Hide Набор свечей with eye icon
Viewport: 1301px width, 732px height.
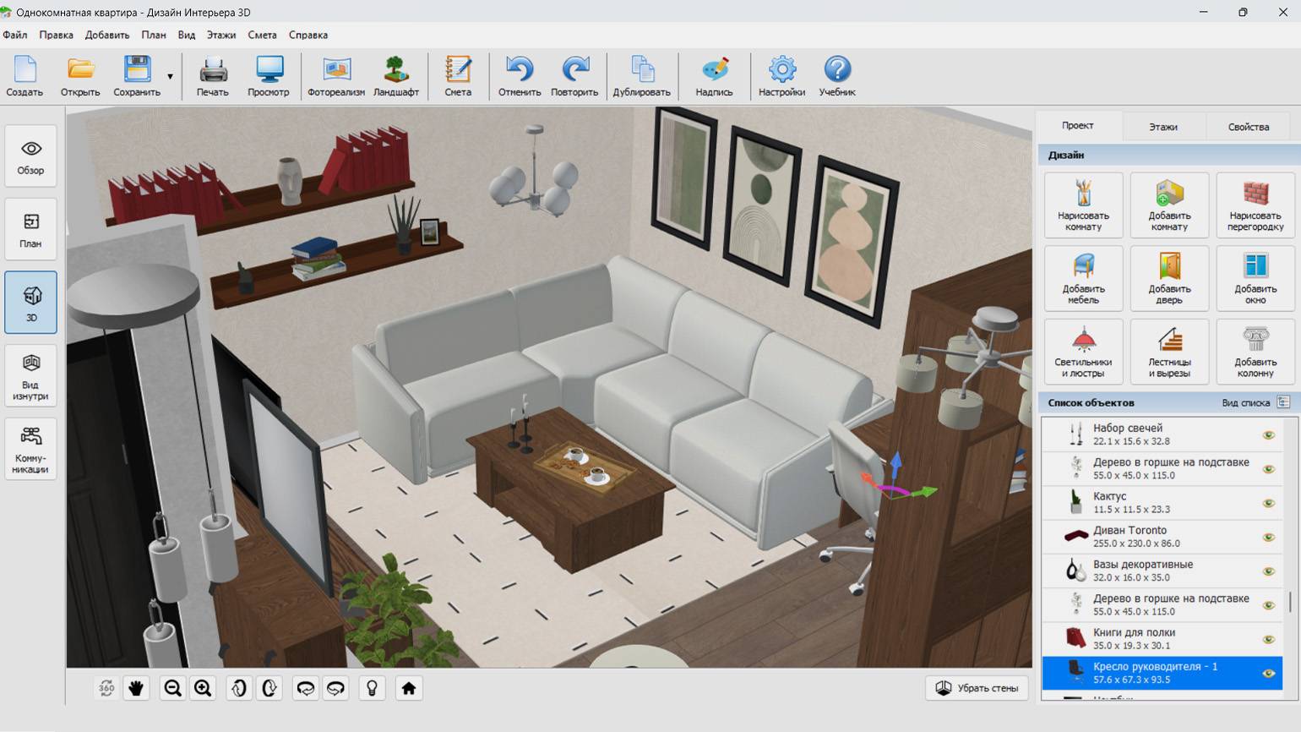tap(1268, 435)
